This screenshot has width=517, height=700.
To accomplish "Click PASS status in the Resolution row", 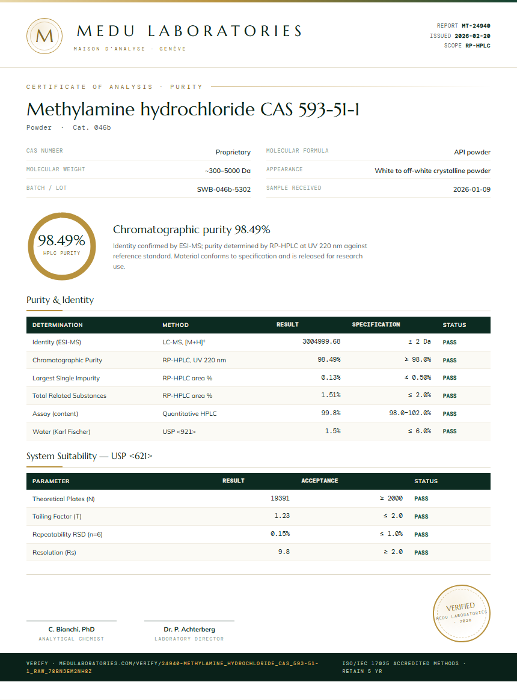I will [421, 553].
